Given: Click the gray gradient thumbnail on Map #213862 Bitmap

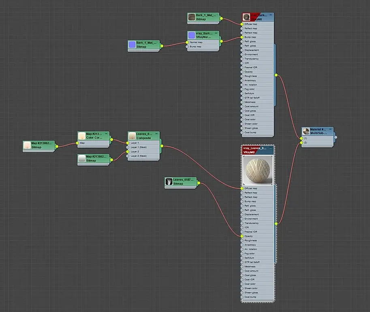Looking at the screenshot, I should (x=81, y=158).
